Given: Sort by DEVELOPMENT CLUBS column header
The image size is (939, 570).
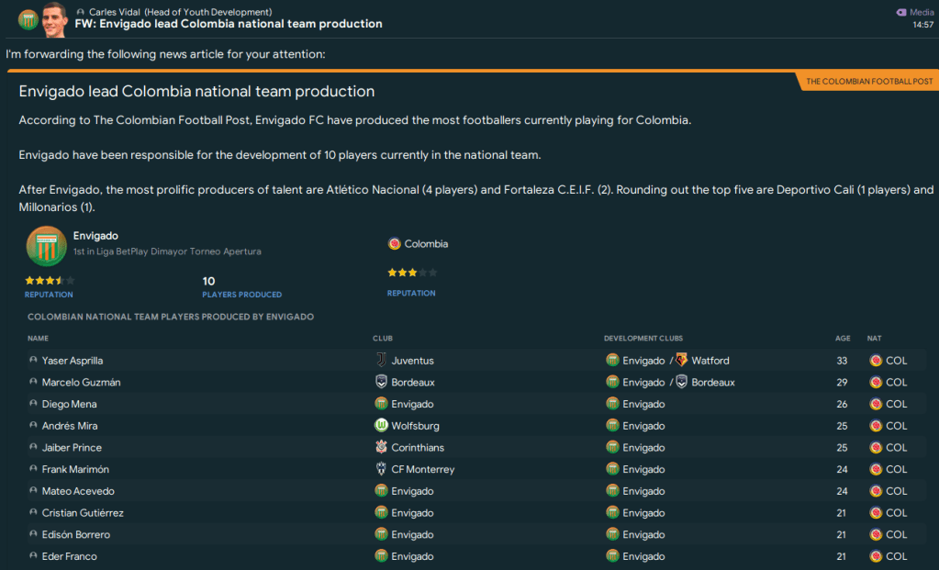Looking at the screenshot, I should click(x=643, y=339).
